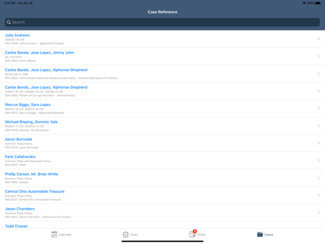This screenshot has width=325, height=244.
Task: Open Julie Andrews case link
Action: tap(17, 35)
